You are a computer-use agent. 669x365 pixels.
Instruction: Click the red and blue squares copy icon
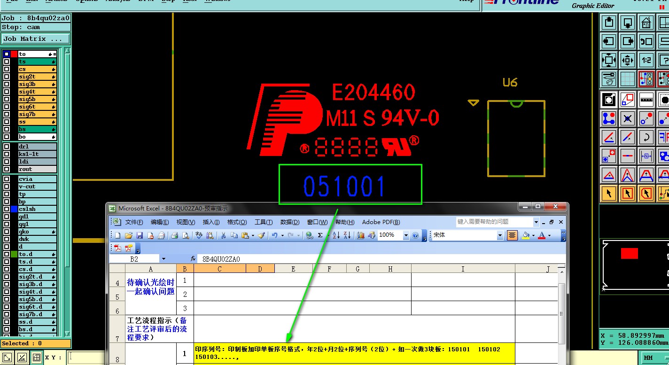tap(628, 100)
